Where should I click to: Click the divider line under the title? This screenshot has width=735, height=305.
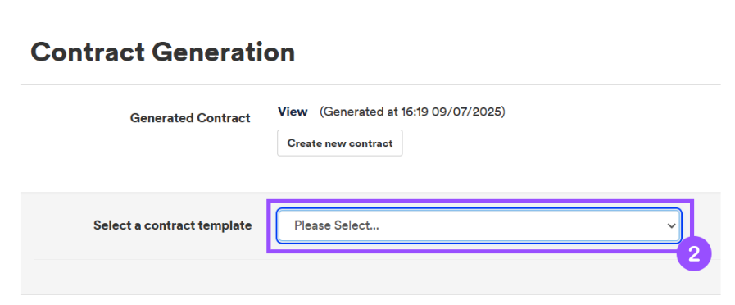(370, 84)
